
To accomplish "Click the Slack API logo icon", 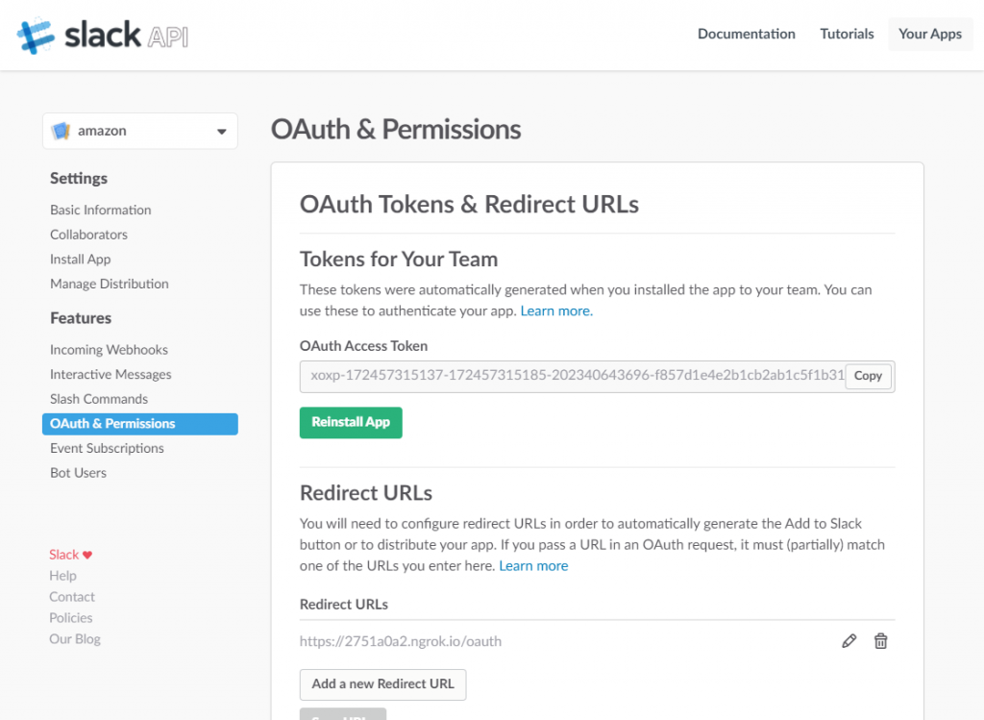I will coord(37,36).
